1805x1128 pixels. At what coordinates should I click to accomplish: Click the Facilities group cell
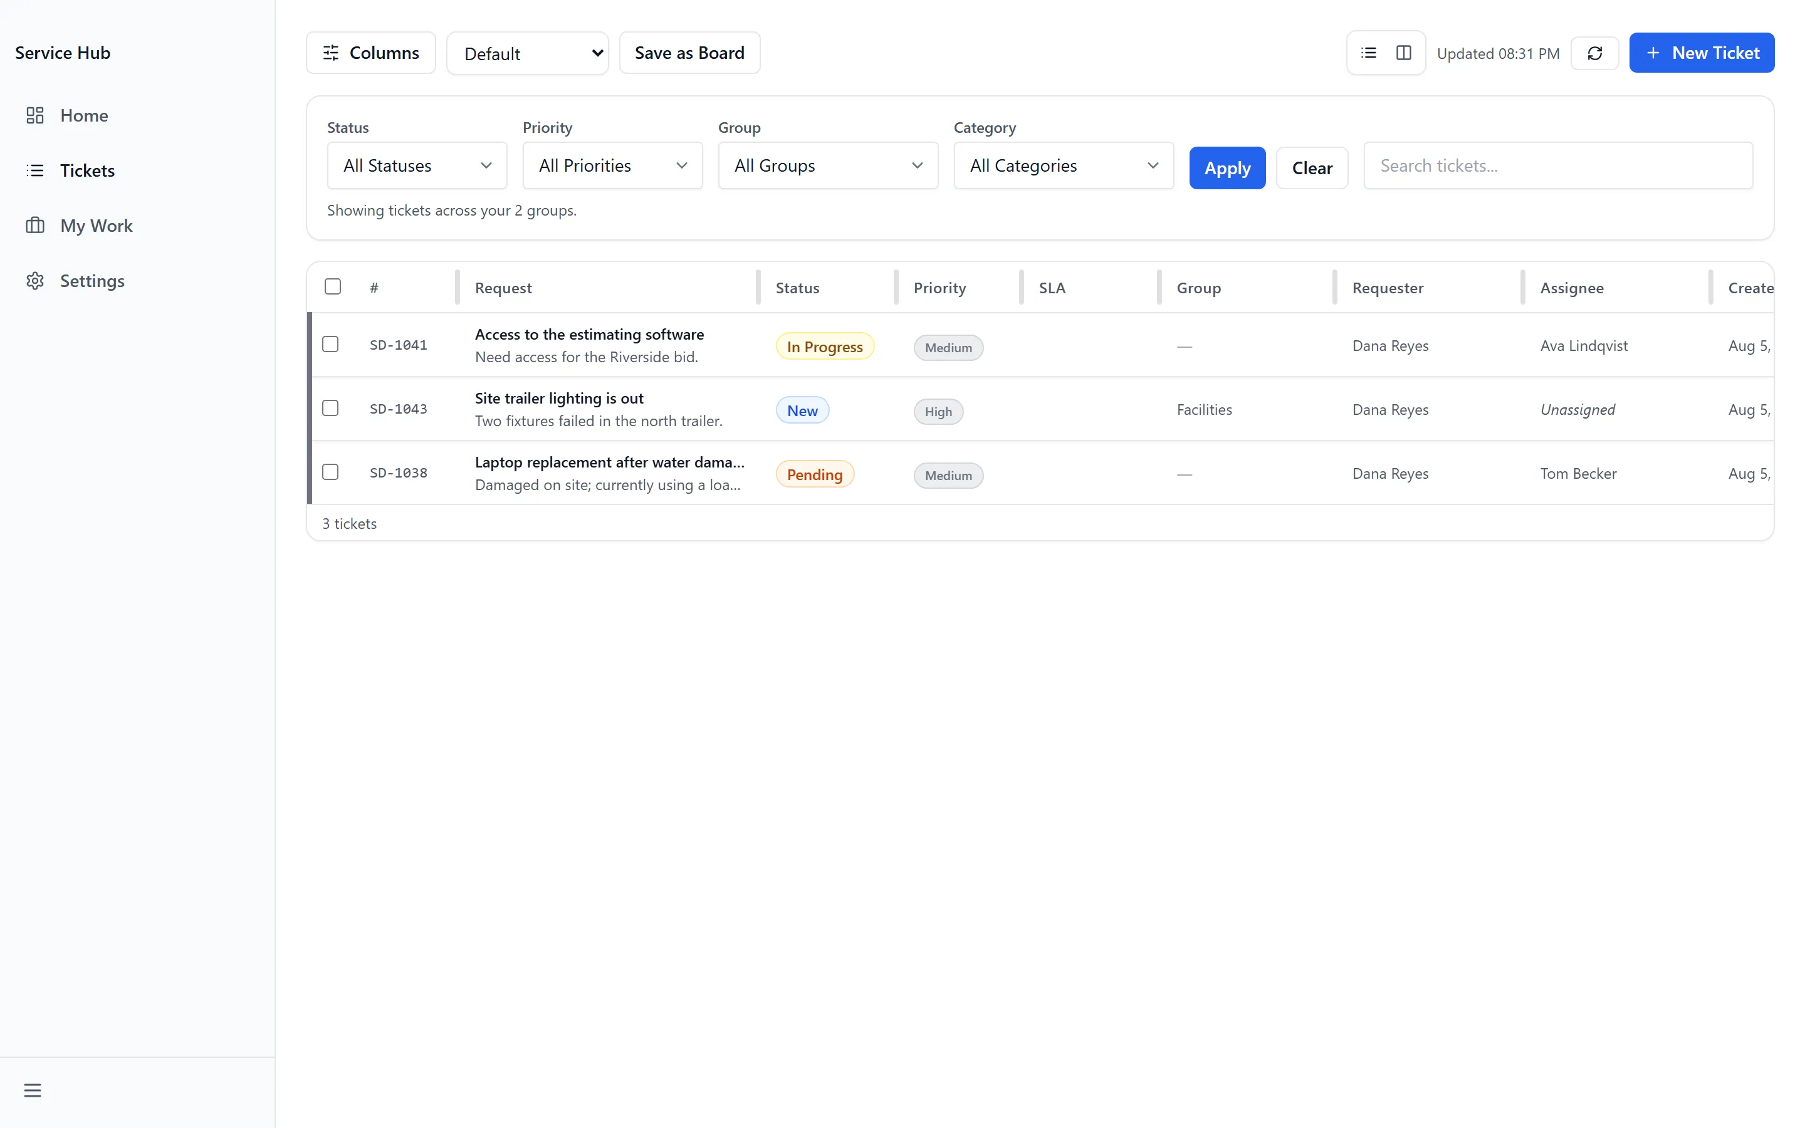pos(1204,410)
